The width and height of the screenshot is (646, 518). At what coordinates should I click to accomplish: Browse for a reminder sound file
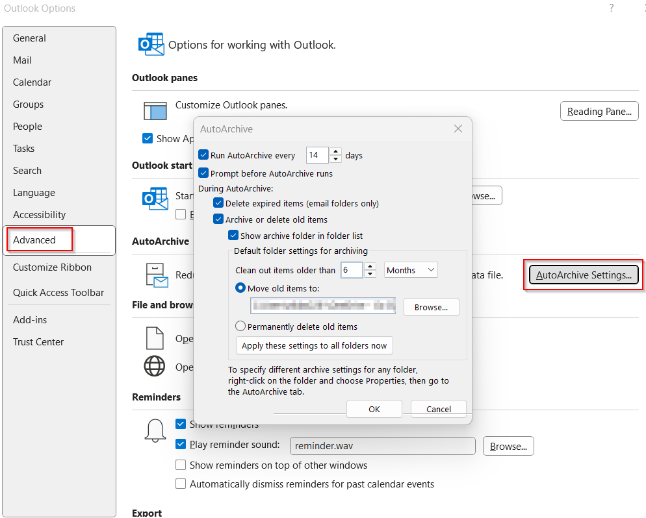(508, 446)
